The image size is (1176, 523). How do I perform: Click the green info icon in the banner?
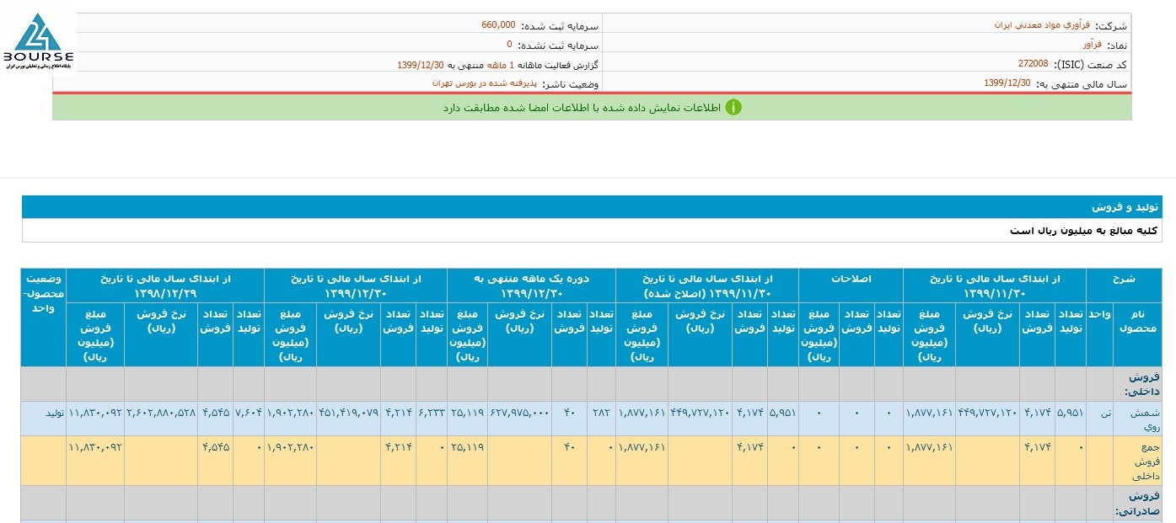733,108
